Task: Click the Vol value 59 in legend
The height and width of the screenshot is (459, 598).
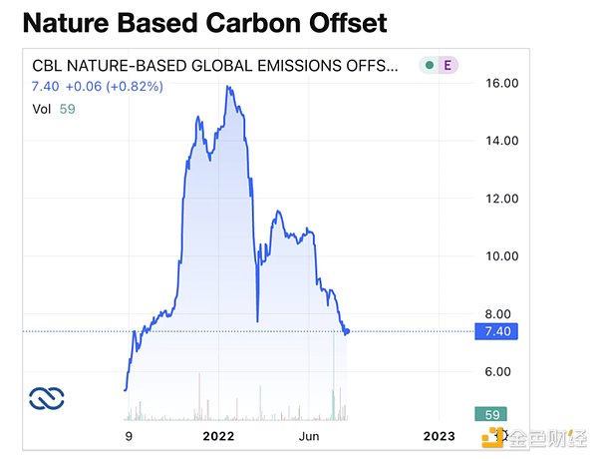Action: (x=67, y=109)
